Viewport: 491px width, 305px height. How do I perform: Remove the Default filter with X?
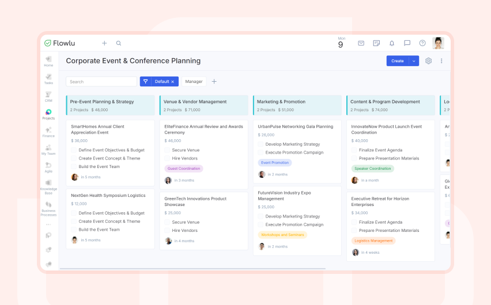[x=172, y=82]
